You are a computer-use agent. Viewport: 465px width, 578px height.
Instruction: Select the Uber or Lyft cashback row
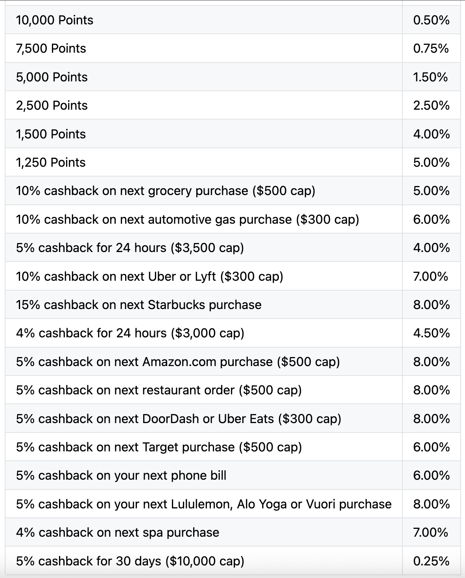[149, 276]
